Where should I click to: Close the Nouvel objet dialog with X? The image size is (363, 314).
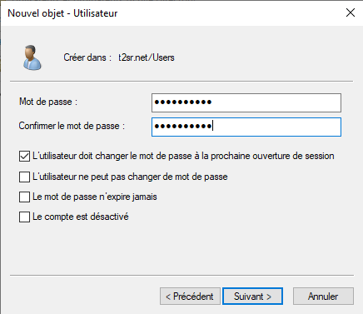point(351,12)
